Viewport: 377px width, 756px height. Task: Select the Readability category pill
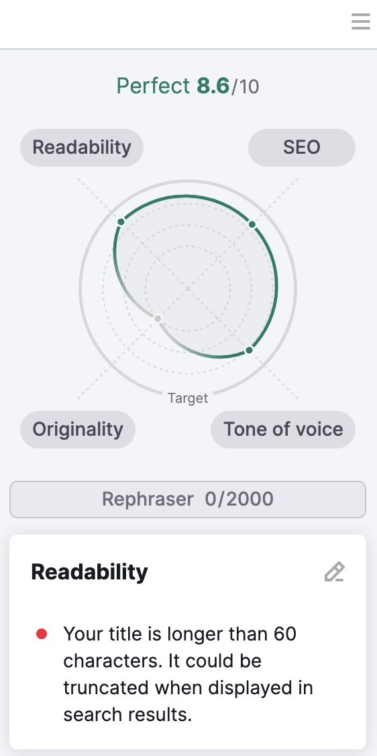click(x=82, y=148)
